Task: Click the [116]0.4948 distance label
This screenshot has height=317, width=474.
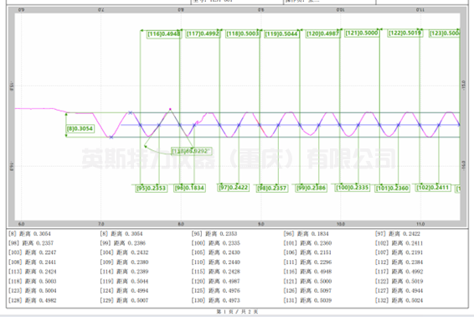Action: tap(164, 34)
